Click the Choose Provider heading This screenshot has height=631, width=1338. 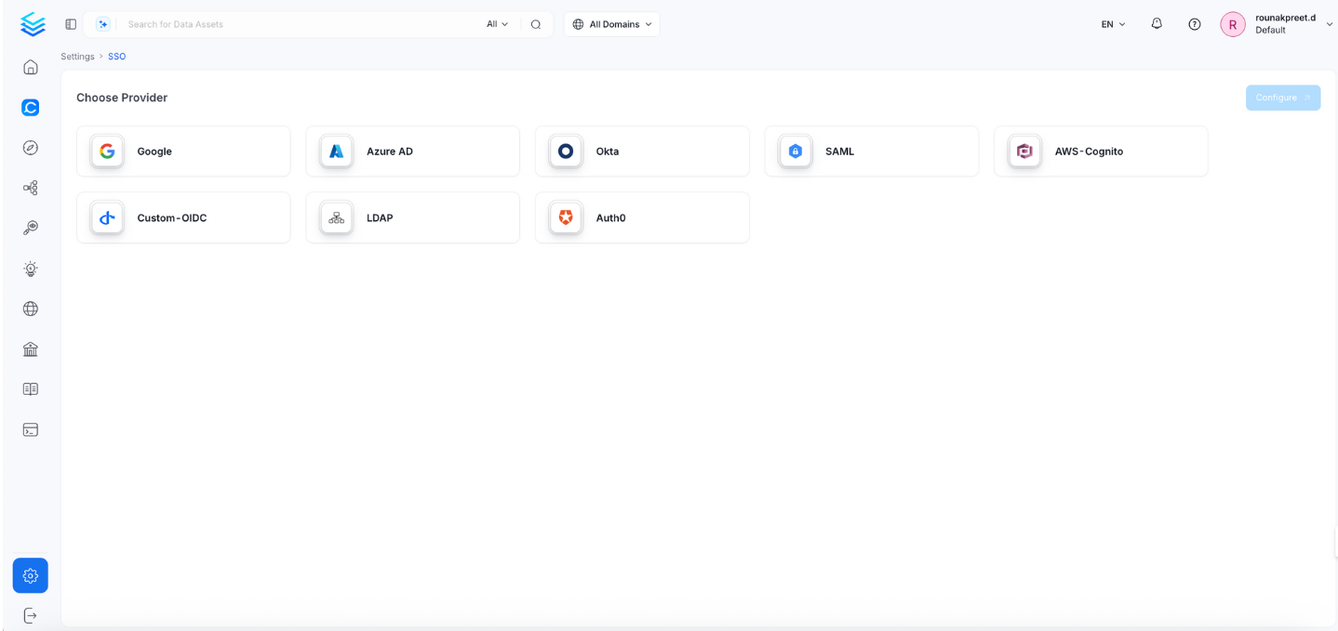(x=122, y=98)
